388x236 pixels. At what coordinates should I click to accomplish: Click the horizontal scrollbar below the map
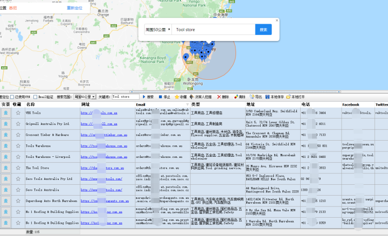pos(235,92)
